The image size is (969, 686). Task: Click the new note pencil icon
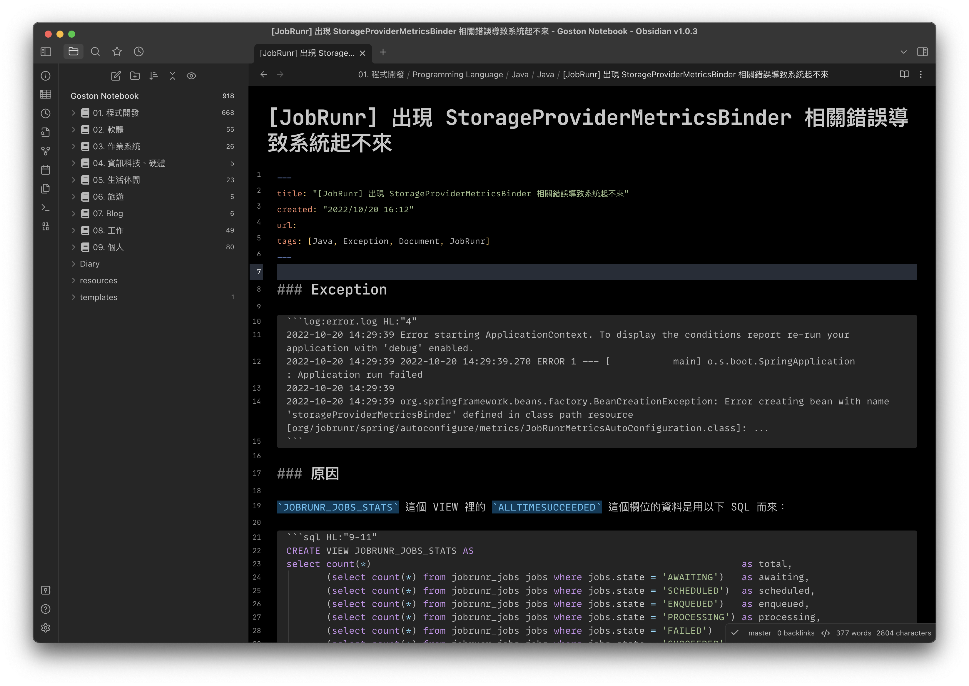click(x=116, y=76)
